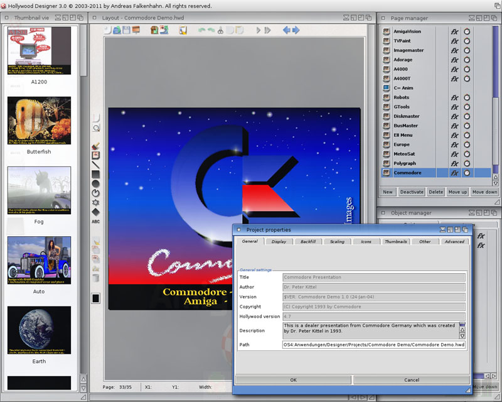Select the line drawing tool

[96, 165]
